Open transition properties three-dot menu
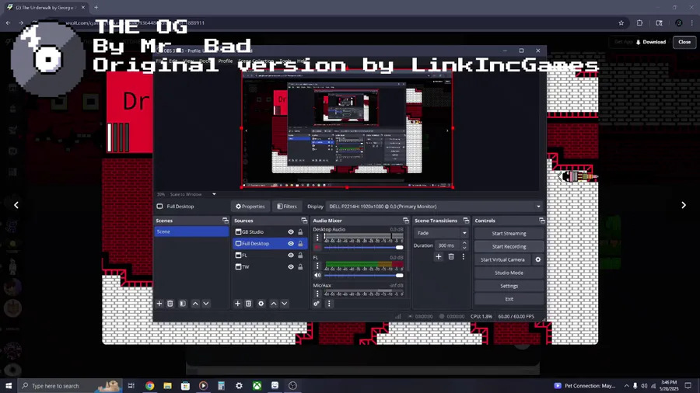The width and height of the screenshot is (700, 393). click(x=463, y=256)
